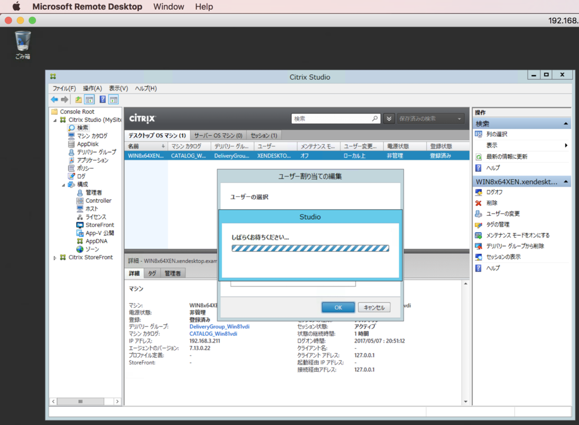This screenshot has width=579, height=425.
Task: Open the ヘルプ(H) menu
Action: click(145, 89)
